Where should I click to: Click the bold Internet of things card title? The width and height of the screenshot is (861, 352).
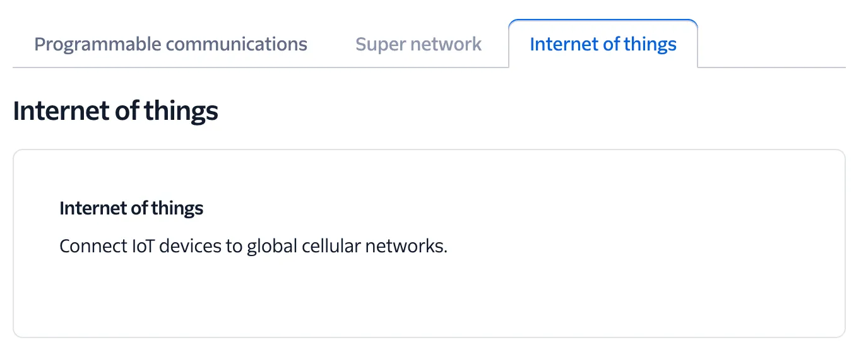131,208
